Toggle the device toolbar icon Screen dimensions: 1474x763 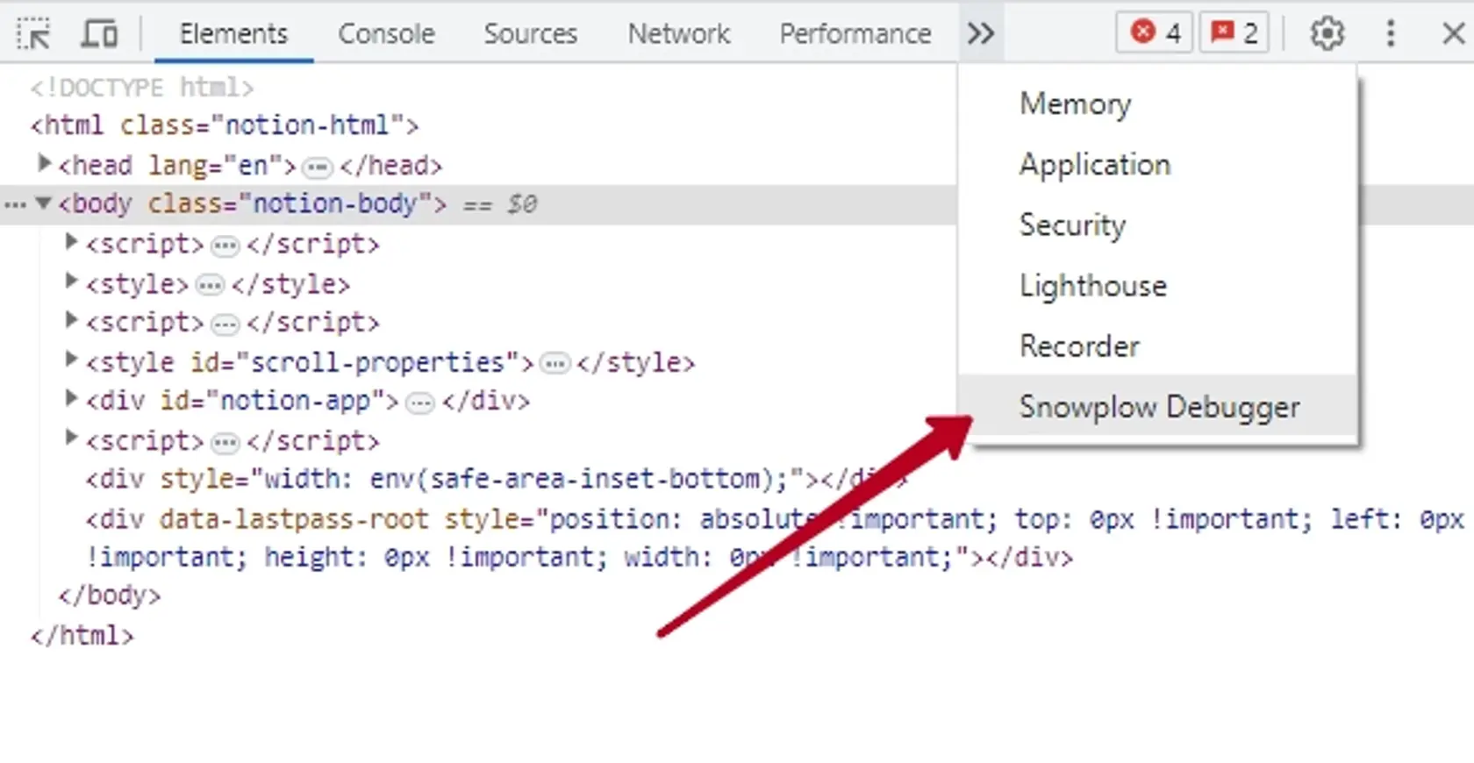[x=99, y=34]
